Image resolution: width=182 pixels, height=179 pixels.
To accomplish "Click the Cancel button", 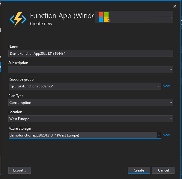I will coord(163,170).
